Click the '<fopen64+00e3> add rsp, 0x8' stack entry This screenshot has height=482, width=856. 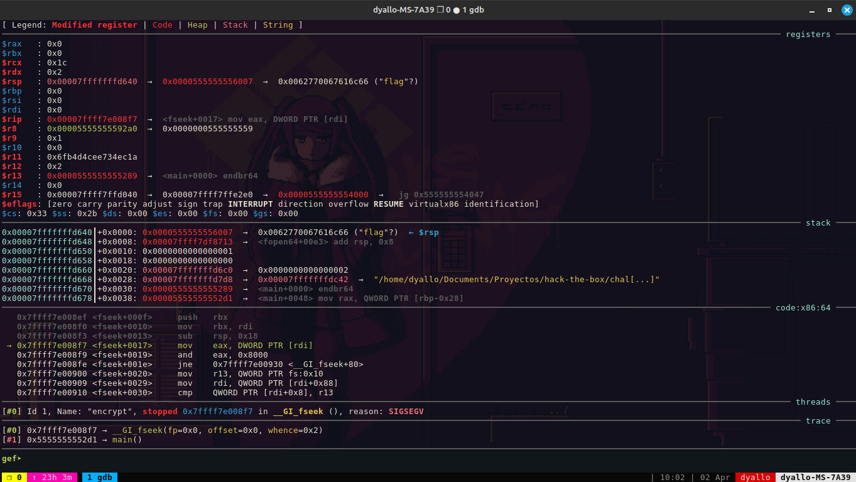click(325, 242)
